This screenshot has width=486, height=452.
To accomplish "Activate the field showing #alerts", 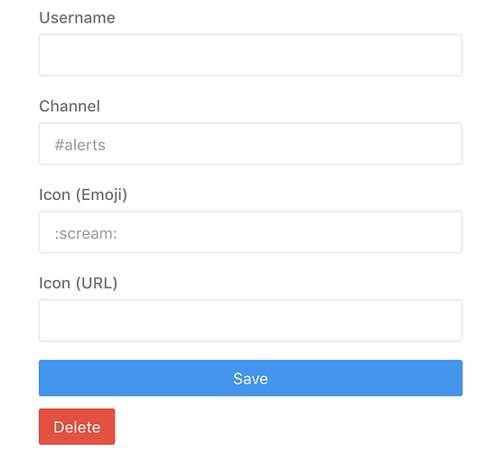I will [x=250, y=144].
